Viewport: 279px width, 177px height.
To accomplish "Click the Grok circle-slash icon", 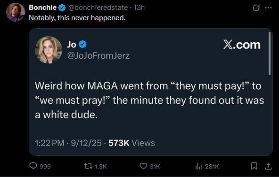I will pos(256,8).
